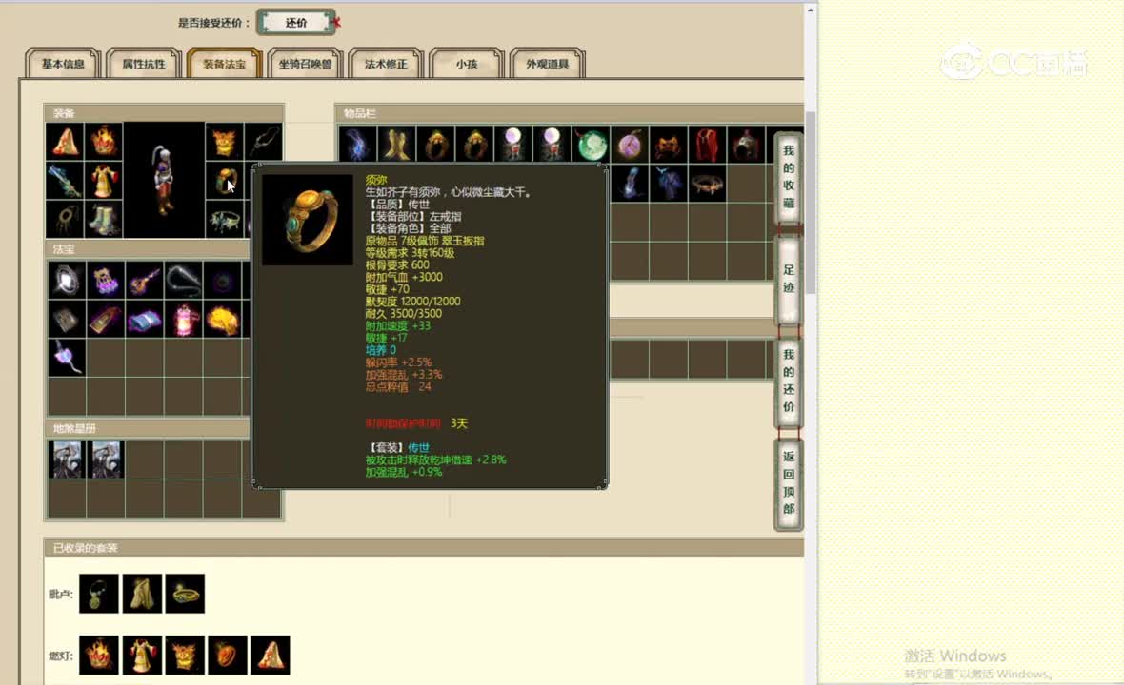This screenshot has height=685, width=1124.
Task: Switch to the 外观道具 tab
Action: 547,64
